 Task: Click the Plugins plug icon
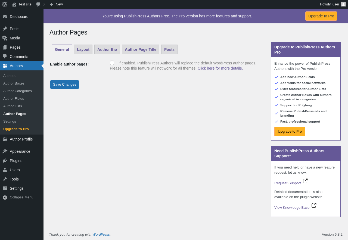pyautogui.click(x=5, y=161)
